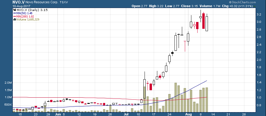Screen dimensions: 266x116
Task: Click the Aug month label on the date axis
Action: pos(188,114)
